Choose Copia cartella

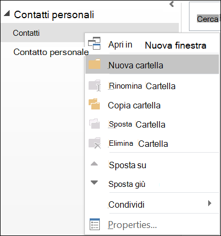(x=152, y=105)
